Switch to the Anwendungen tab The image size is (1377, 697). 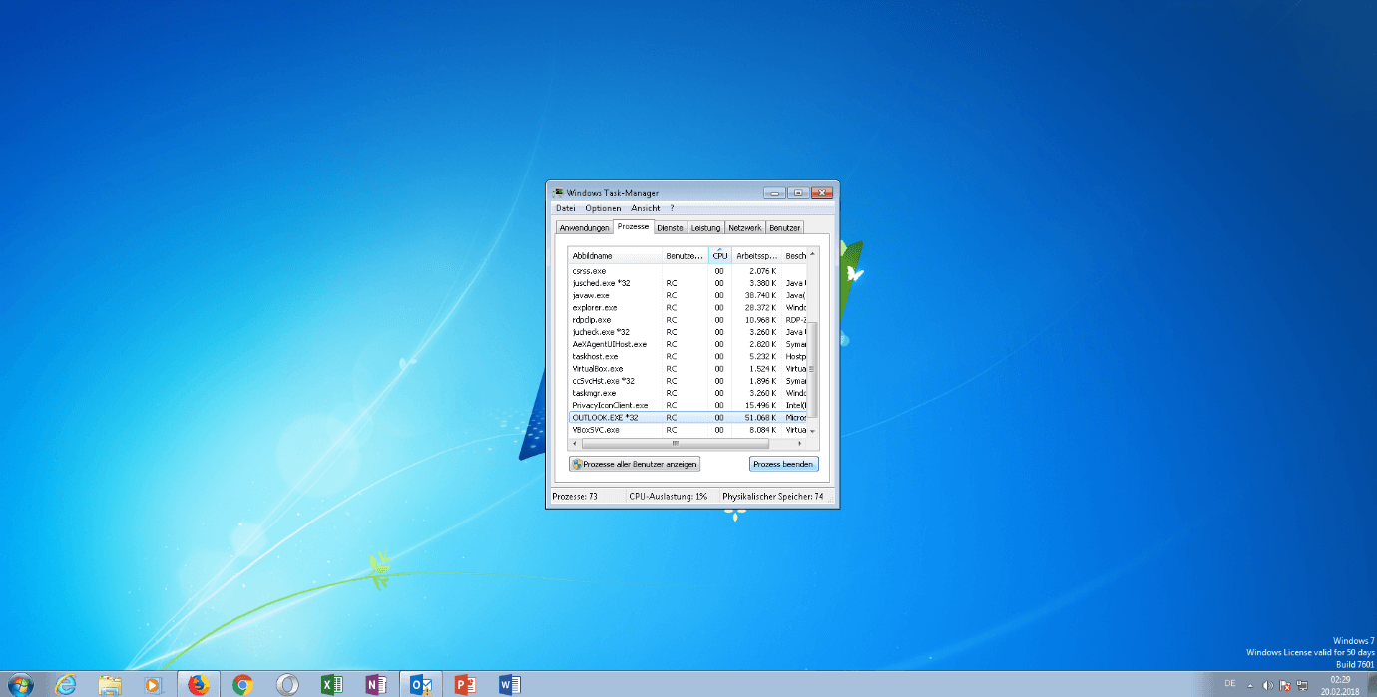584,228
